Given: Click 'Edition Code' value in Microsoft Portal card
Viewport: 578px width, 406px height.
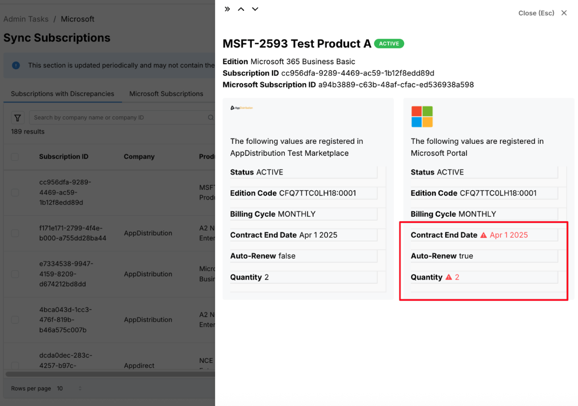Looking at the screenshot, I should pyautogui.click(x=498, y=193).
